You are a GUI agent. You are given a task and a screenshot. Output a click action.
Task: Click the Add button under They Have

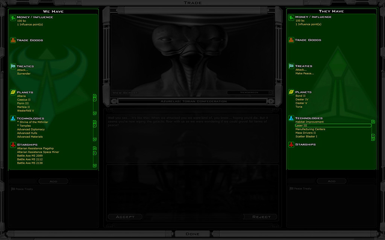pyautogui.click(x=332, y=181)
